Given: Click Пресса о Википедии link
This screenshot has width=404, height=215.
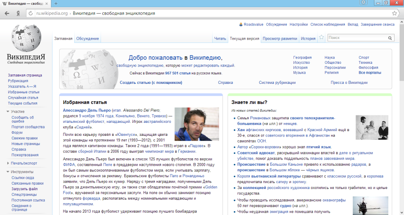Looking at the screenshot, I should click(x=349, y=83).
